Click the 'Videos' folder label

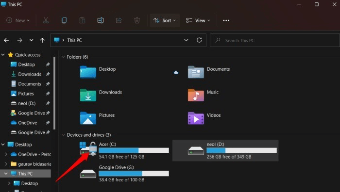(214, 115)
